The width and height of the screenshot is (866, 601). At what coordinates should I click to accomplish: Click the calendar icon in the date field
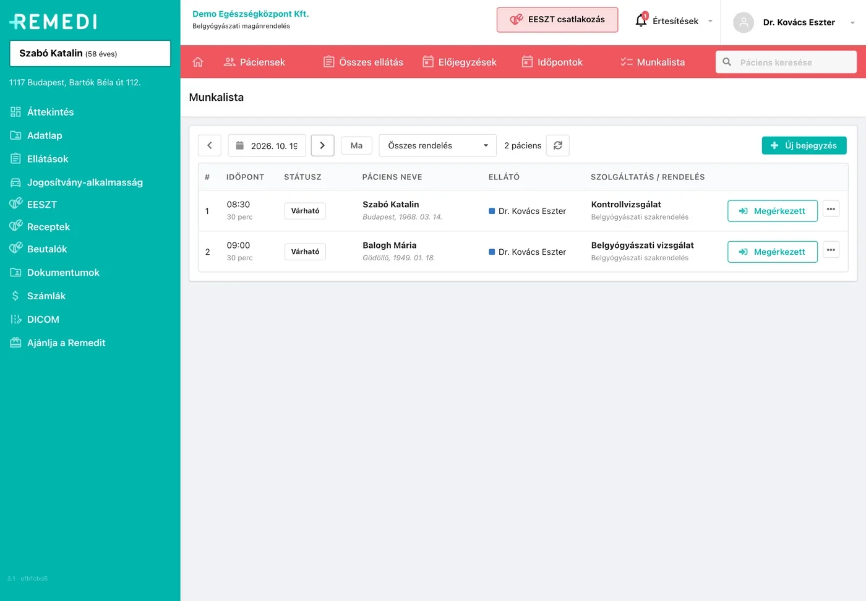point(240,145)
